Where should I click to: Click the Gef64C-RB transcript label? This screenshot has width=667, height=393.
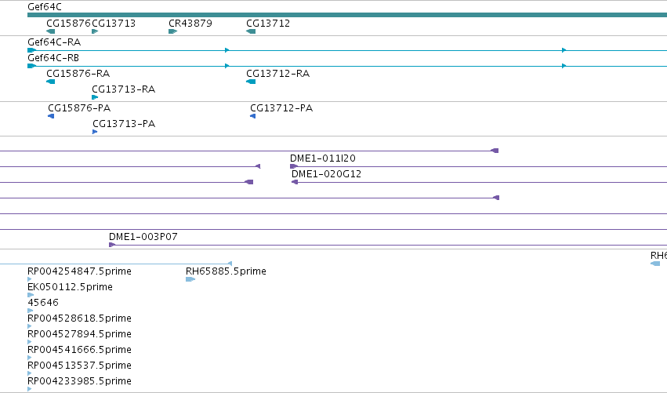[x=53, y=58]
